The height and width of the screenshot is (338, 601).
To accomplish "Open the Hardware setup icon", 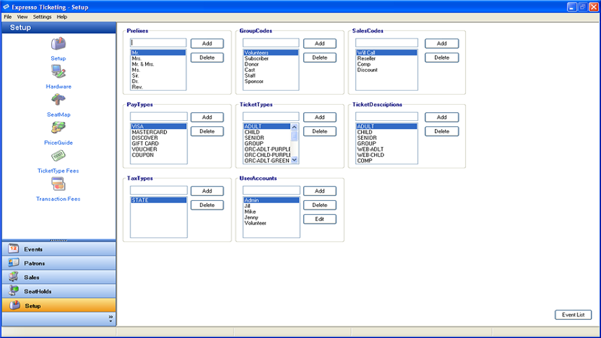I will (58, 72).
